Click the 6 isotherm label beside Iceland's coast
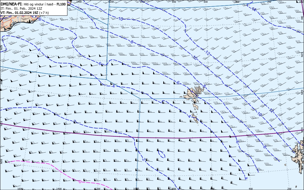The width and height of the screenshot is (304, 190). point(40,19)
